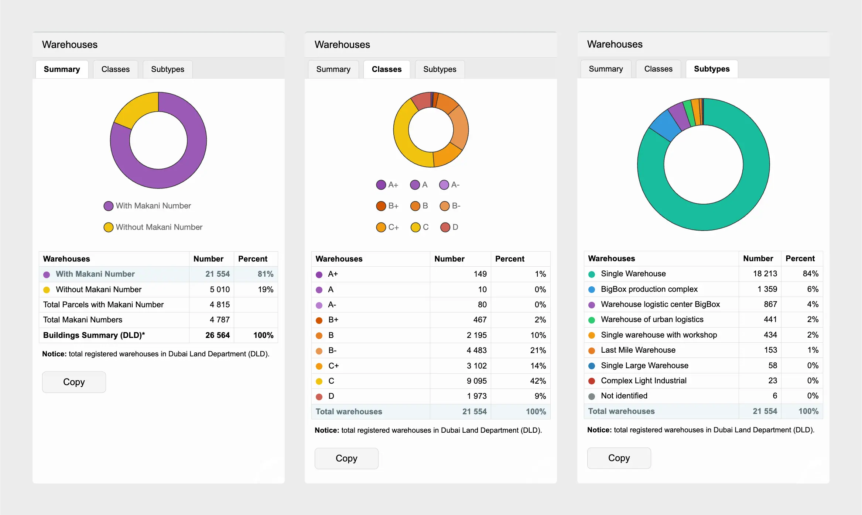The height and width of the screenshot is (515, 862).
Task: Click the C+ legend color circle
Action: (x=381, y=227)
